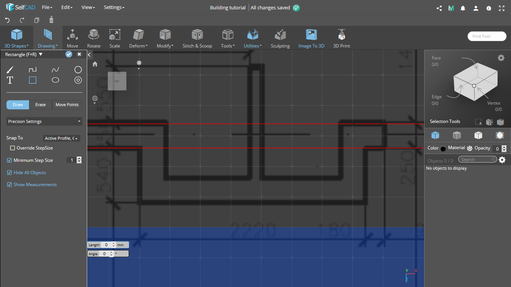This screenshot has width=511, height=287.
Task: Select the polyline drawing tool
Action: (33, 70)
